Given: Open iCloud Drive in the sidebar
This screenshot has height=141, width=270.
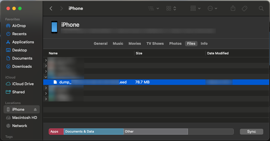Looking at the screenshot, I should coord(23,84).
